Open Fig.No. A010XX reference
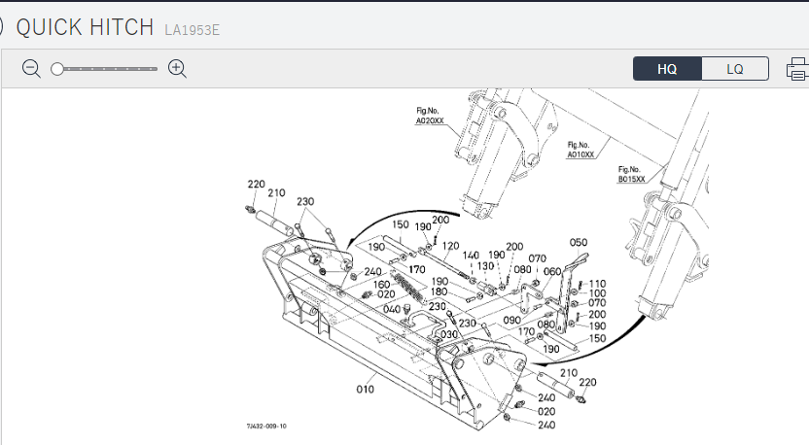 [581, 149]
